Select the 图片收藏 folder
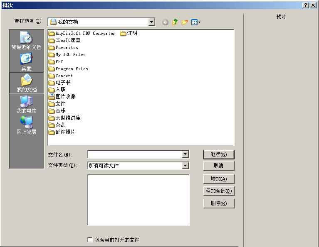The image size is (319, 247). click(65, 97)
